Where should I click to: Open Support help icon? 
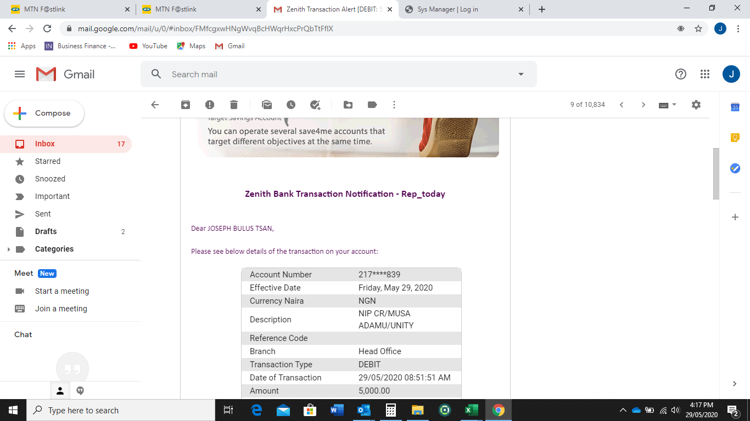[x=681, y=74]
